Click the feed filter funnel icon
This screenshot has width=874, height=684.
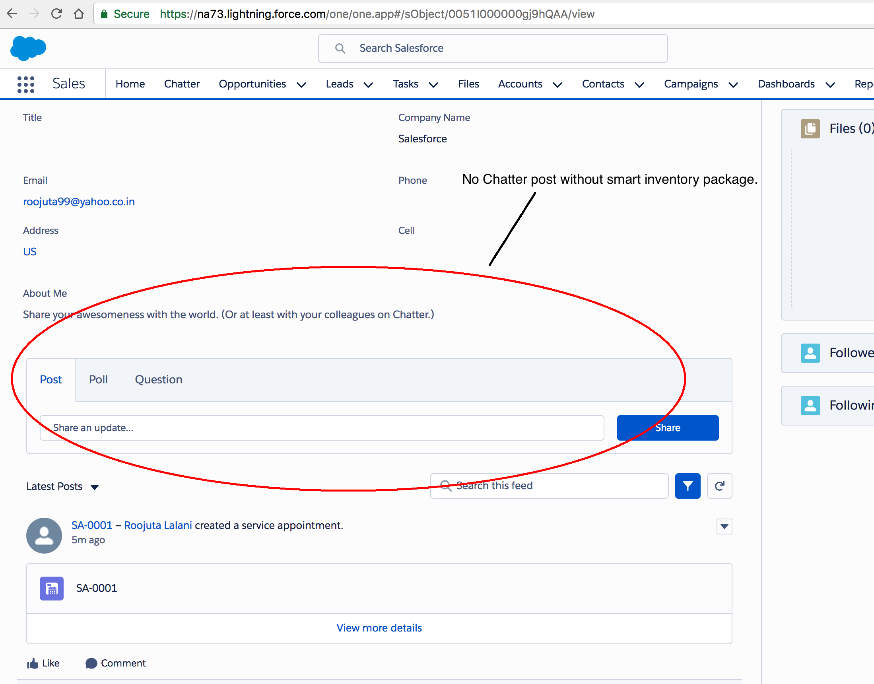tap(687, 486)
